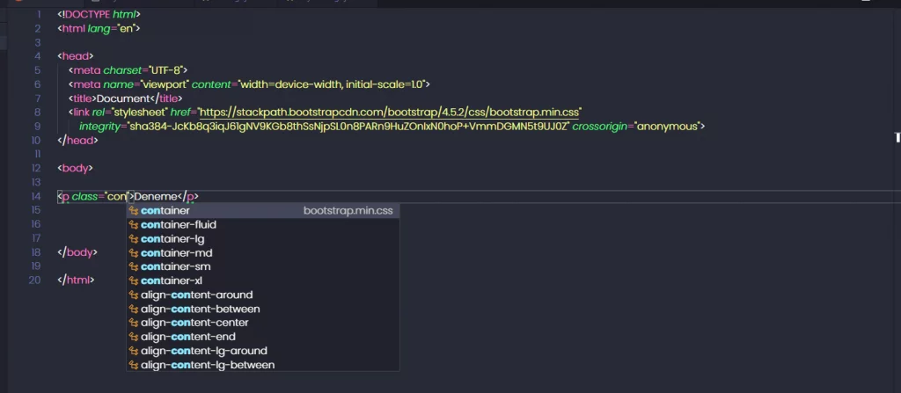Click the 'Document' title text
Viewport: 901px width, 393px height.
(x=123, y=98)
